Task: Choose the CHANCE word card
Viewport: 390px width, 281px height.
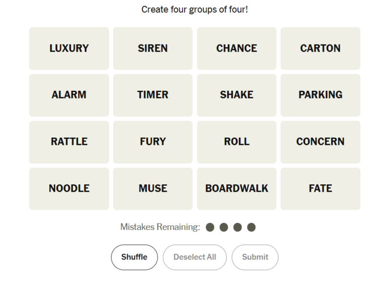Action: click(x=236, y=48)
